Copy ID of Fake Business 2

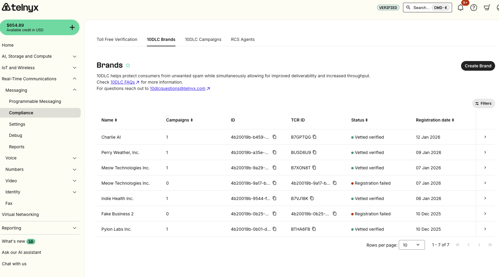pyautogui.click(x=274, y=214)
